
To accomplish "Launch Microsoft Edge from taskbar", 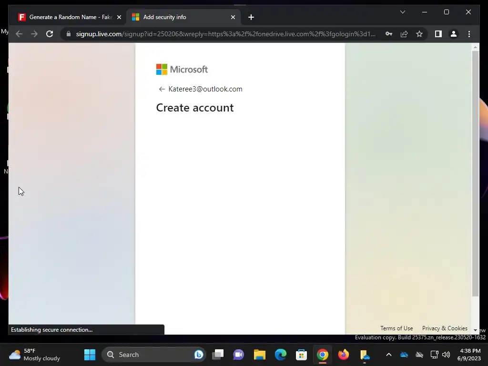I will pos(280,355).
